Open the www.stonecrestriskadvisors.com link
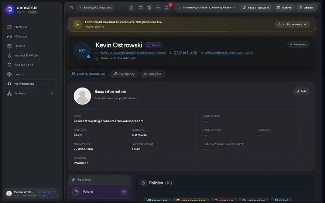325x203 pixels. [229, 53]
